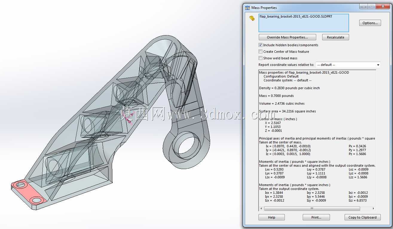Viewport: 393px width, 229px height.
Task: Open the Options... dialog
Action: [x=370, y=23]
